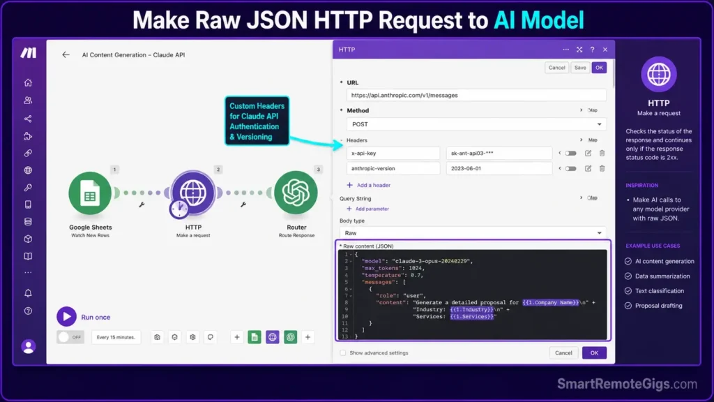Viewport: 714px width, 402px height.
Task: Open HTTP dialog help question mark
Action: coord(593,50)
